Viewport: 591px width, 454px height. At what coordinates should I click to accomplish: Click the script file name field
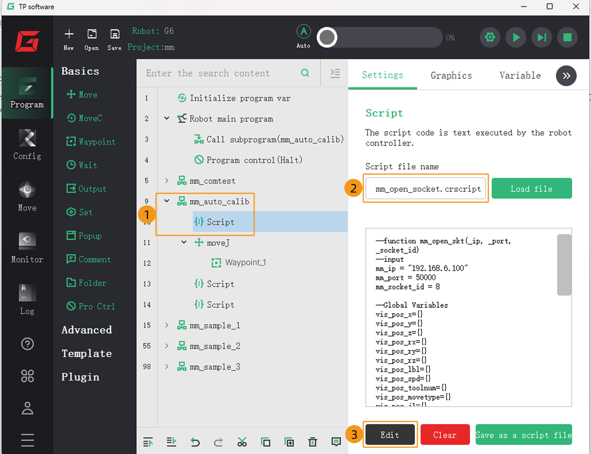click(426, 188)
